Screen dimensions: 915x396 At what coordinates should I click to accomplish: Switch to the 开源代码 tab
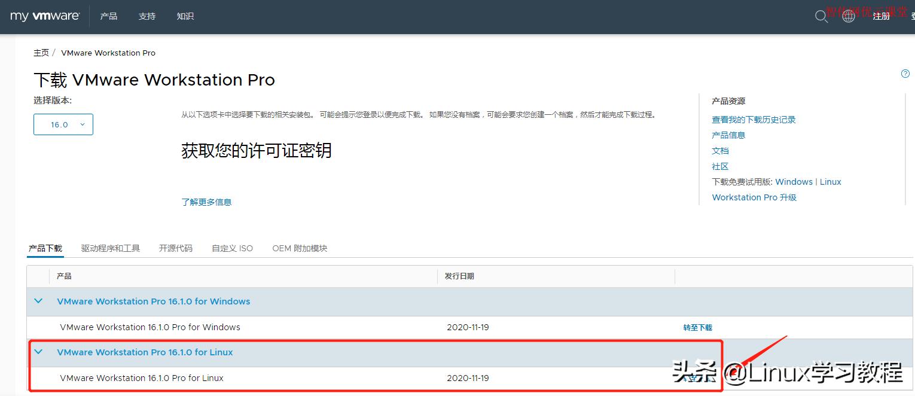coord(175,248)
